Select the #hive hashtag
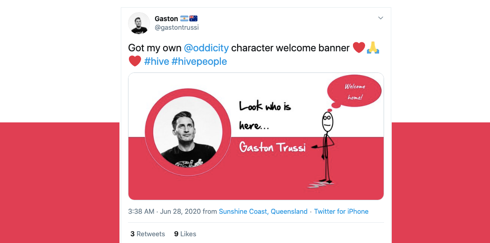The width and height of the screenshot is (490, 243). click(156, 61)
